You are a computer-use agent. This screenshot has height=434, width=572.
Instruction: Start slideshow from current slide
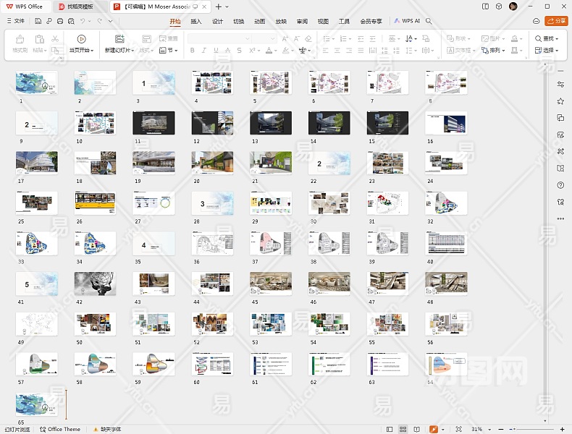tap(80, 39)
